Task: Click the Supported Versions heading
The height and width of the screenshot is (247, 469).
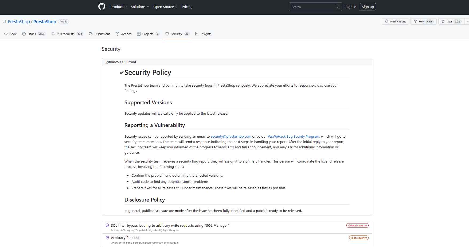Action: [x=148, y=102]
